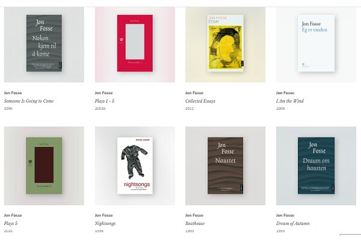Open the Nokon kjem til å kome book cover

pos(44,43)
